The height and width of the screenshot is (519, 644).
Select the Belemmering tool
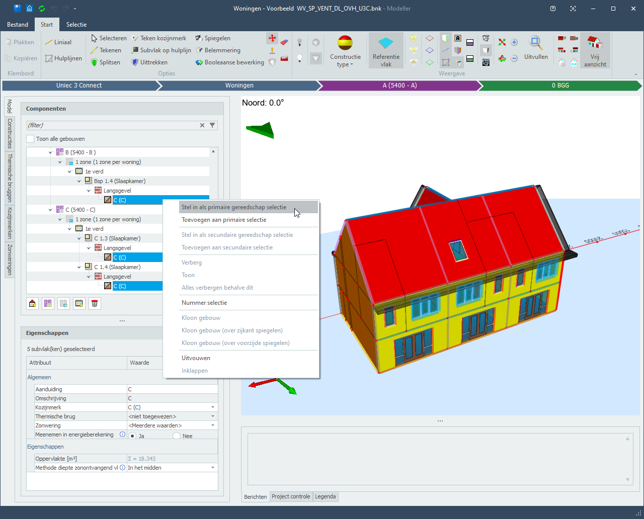point(218,50)
